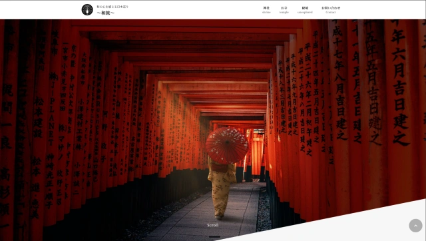Image resolution: width=426 pixels, height=241 pixels.
Task: Open the ～和旅～ site title link
Action: (x=106, y=13)
